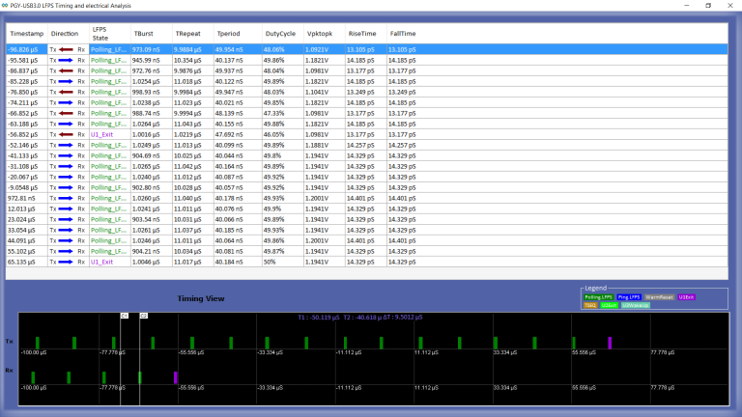The image size is (742, 417).
Task: Click the blue direction arrow in -95.581 µS row
Action: 66,60
